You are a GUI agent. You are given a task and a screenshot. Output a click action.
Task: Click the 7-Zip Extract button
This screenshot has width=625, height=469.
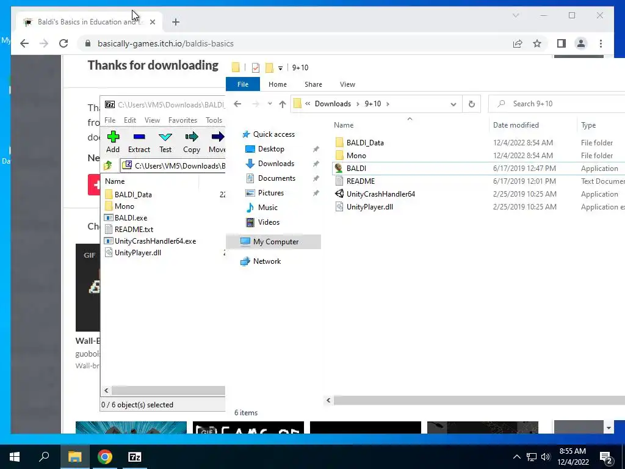pos(139,142)
